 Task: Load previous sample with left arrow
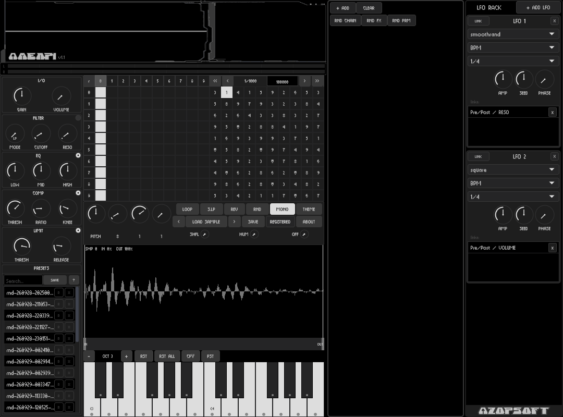pyautogui.click(x=178, y=222)
